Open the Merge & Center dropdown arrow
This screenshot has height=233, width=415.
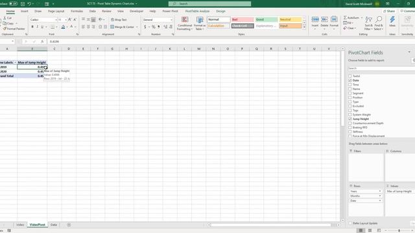[137, 27]
